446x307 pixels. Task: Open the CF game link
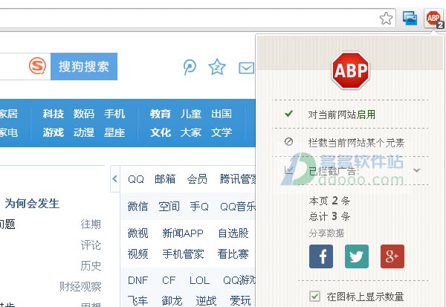tap(169, 280)
